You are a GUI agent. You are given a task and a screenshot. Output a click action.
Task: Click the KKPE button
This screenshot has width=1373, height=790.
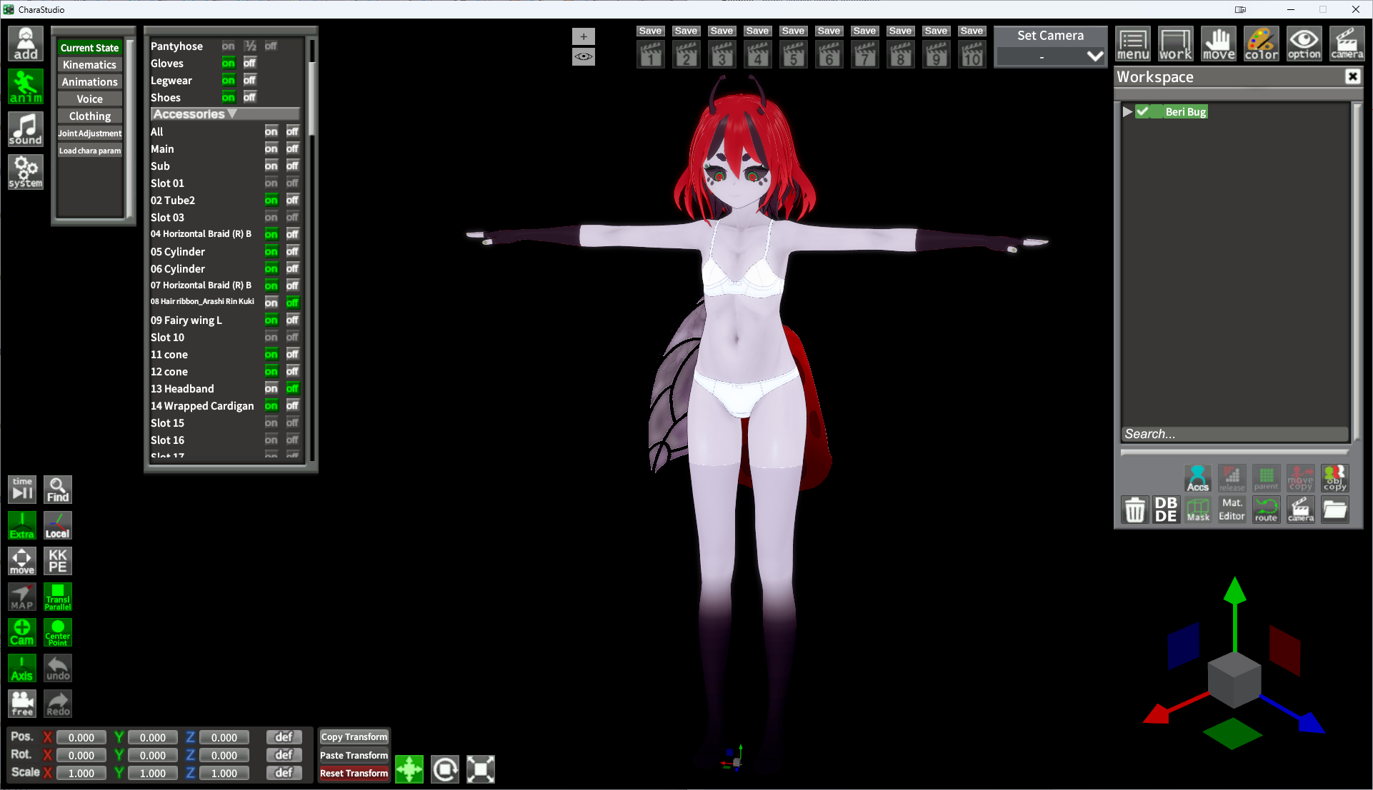[58, 561]
